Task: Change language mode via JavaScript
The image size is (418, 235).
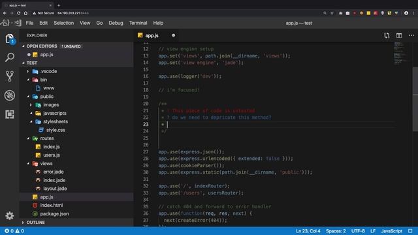Action: [391, 231]
